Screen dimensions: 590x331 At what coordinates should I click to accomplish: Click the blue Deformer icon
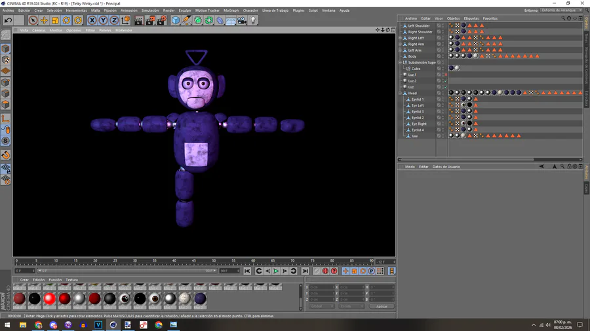220,20
